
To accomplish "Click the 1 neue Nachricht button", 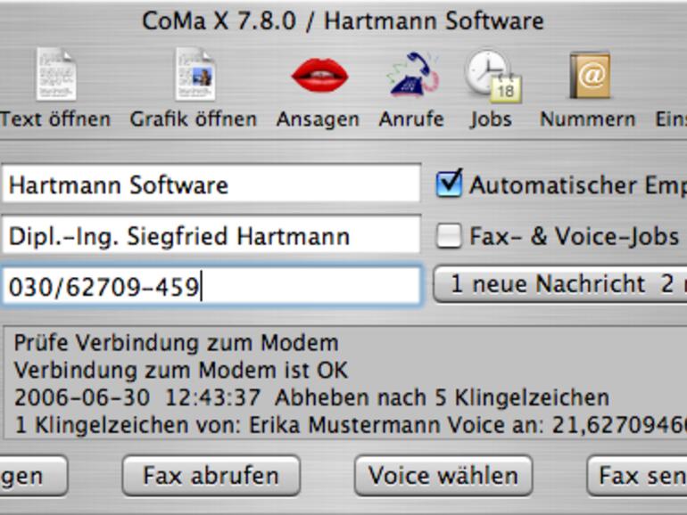I will pyautogui.click(x=560, y=284).
